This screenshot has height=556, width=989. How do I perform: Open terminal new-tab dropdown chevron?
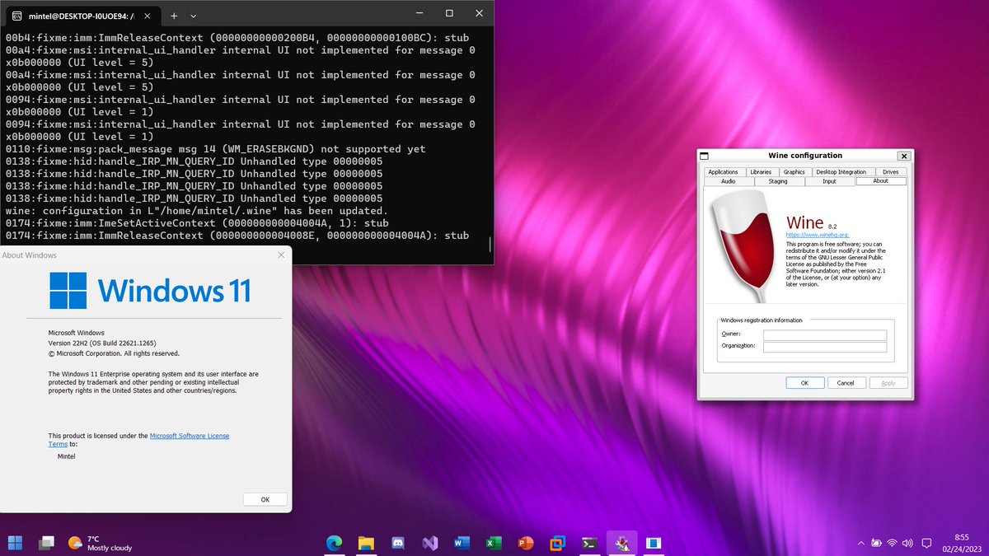click(x=194, y=15)
